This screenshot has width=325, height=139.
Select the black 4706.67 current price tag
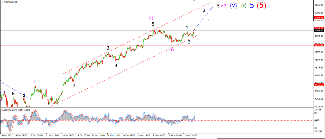[319, 31]
